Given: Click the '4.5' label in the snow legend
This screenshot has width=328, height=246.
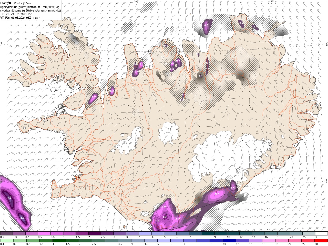Looking at the screenshot, I should click(x=153, y=237).
